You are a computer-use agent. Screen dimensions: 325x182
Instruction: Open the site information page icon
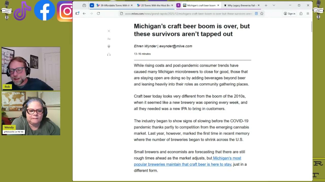pos(122,14)
